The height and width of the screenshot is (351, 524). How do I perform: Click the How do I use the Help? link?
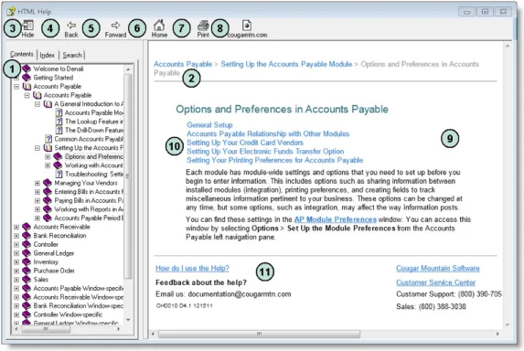(192, 268)
